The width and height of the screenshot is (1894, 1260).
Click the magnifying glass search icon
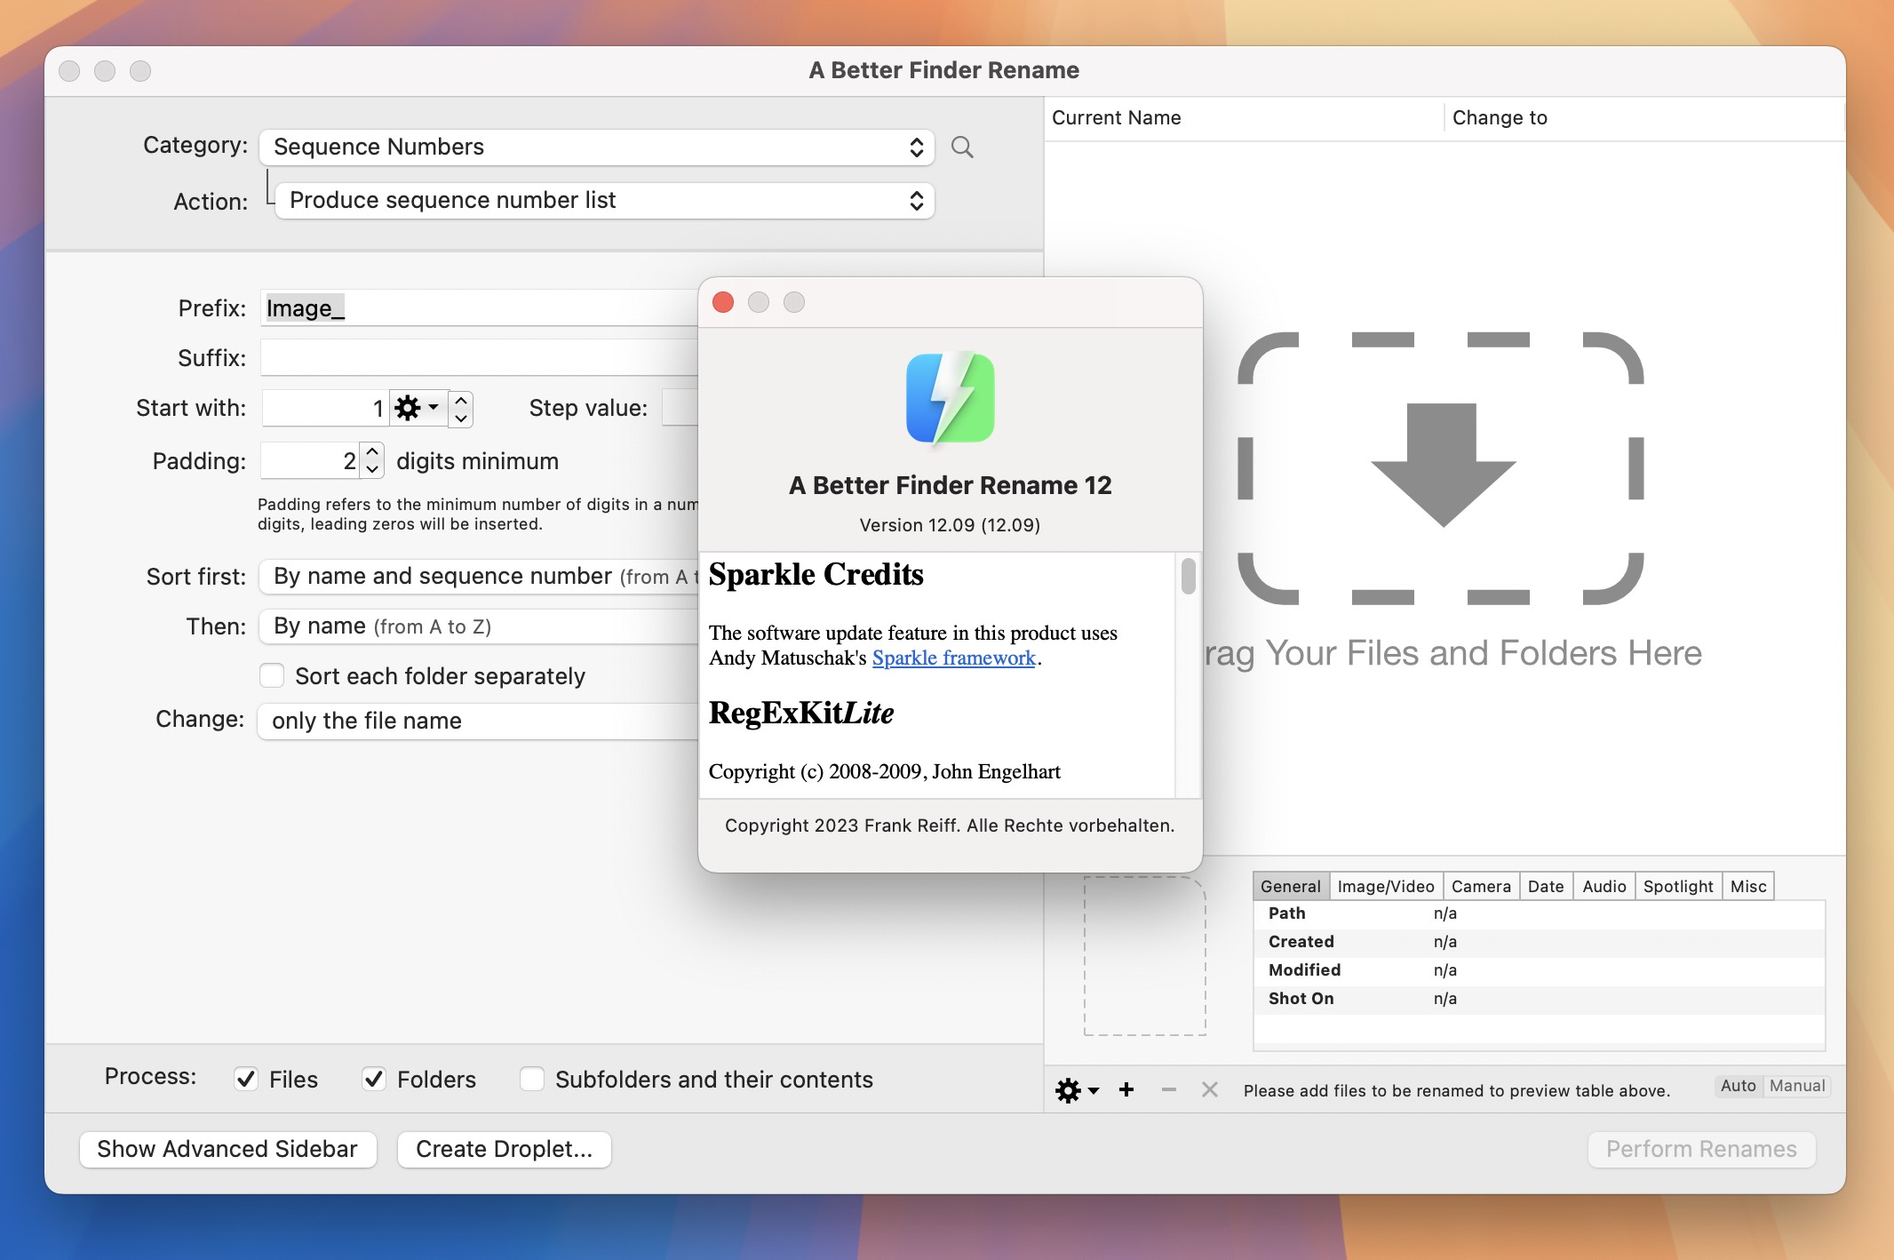[962, 147]
